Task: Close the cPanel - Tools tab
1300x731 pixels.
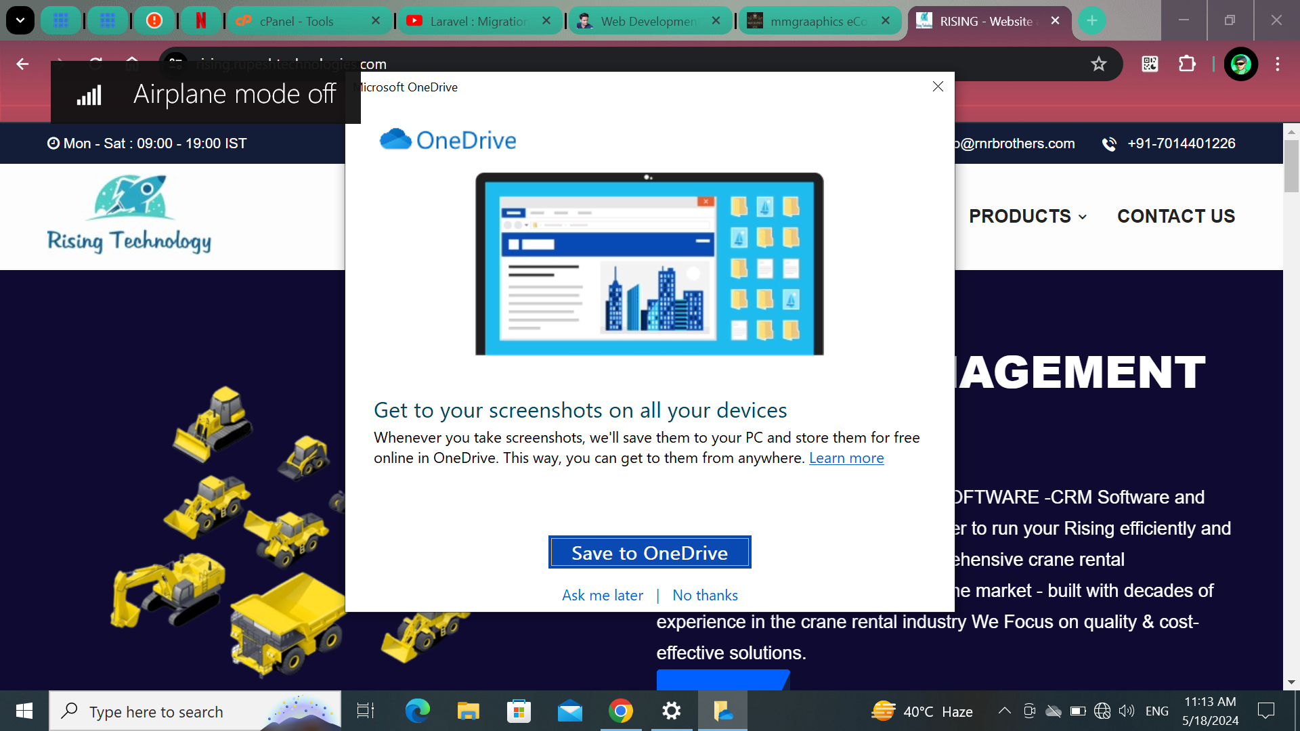Action: pos(376,21)
